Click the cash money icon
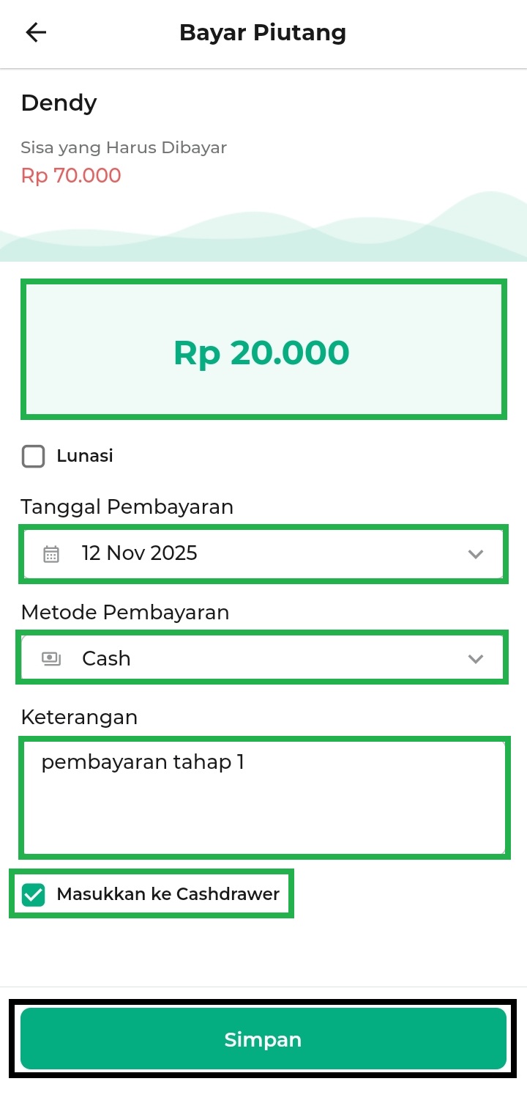The image size is (527, 1095). click(51, 658)
